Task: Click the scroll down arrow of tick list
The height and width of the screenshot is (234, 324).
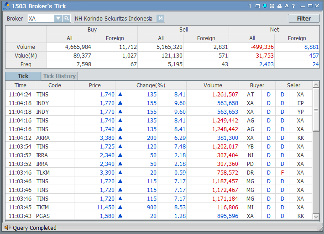Action: tap(316, 216)
